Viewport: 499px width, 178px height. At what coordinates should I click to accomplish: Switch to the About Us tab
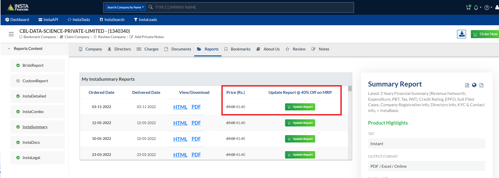[x=268, y=49]
